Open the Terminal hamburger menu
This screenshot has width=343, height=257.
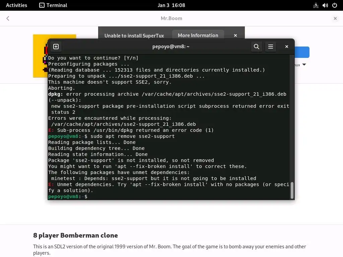point(271,47)
